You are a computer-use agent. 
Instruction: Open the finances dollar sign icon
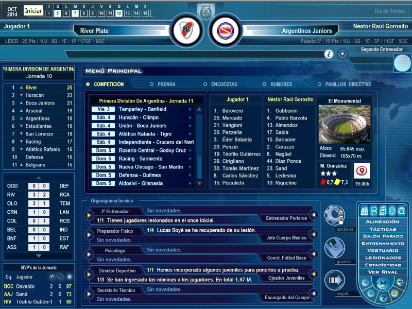pyautogui.click(x=391, y=211)
